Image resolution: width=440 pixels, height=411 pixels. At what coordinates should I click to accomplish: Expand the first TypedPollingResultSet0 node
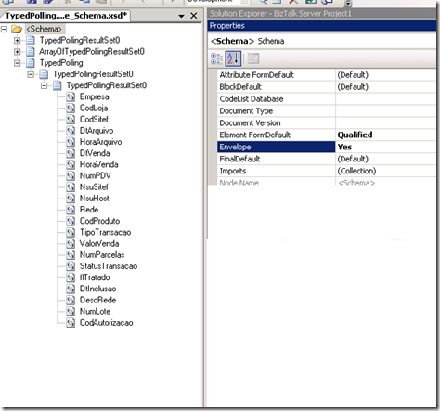click(18, 40)
